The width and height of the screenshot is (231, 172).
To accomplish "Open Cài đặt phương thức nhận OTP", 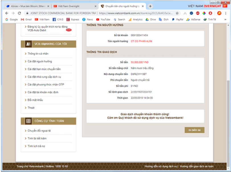I will pyautogui.click(x=46, y=84).
